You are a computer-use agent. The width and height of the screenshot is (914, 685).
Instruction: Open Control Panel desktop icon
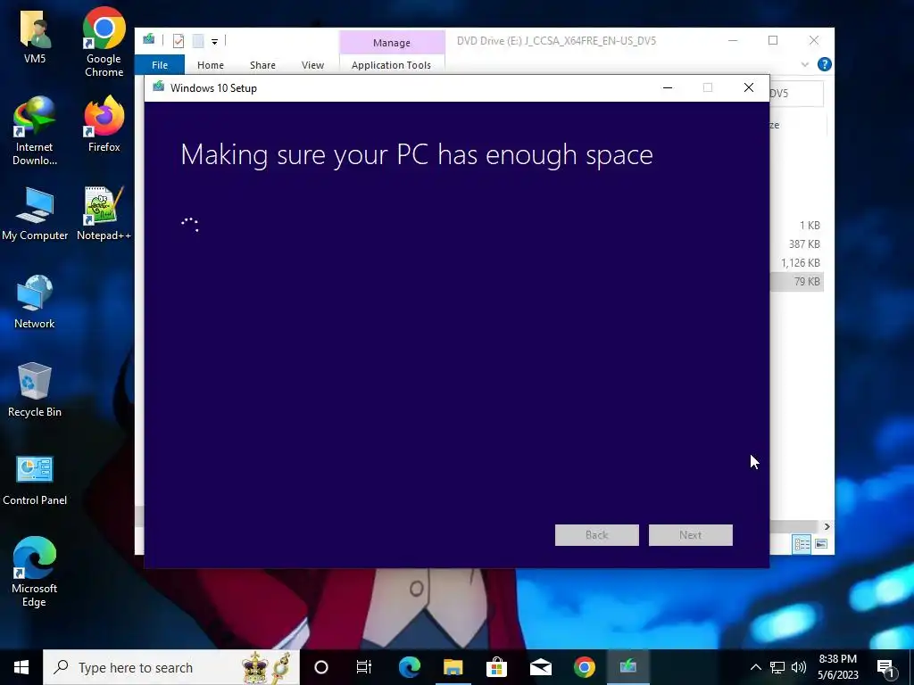[35, 479]
